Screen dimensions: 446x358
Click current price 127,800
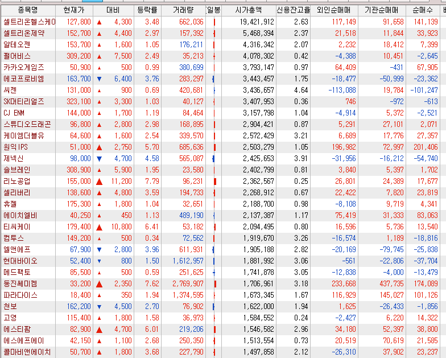79,22
